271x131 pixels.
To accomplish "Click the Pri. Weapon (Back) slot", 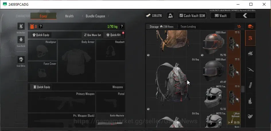I will click(x=62, y=120).
